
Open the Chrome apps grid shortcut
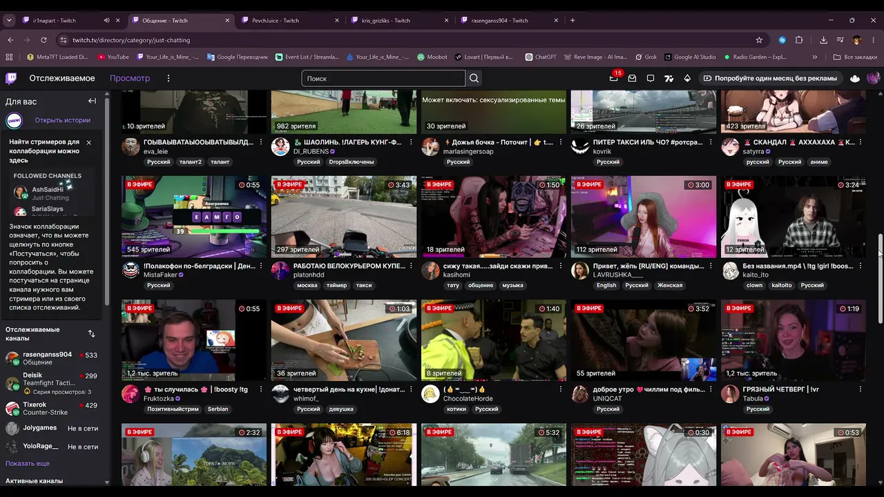click(10, 57)
